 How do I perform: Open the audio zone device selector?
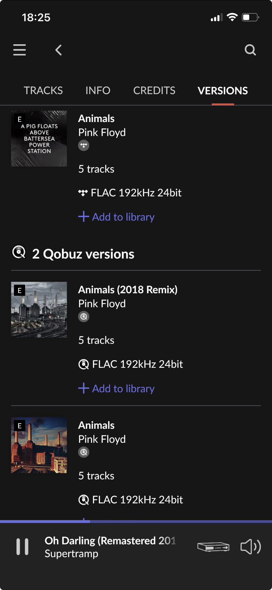coord(213,547)
